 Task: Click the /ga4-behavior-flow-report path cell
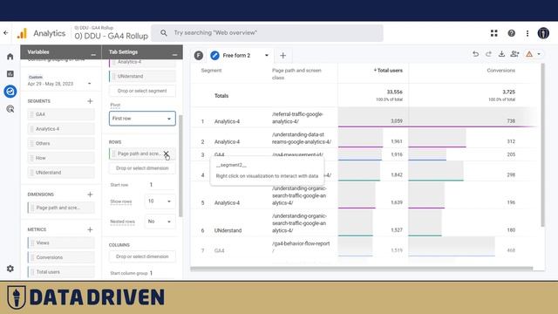[301, 247]
